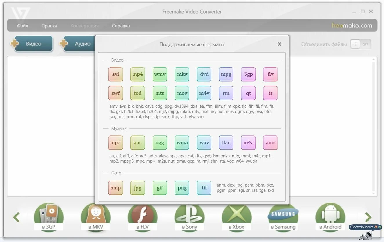Open the freemake.com link
This screenshot has height=242, width=384.
352,25
